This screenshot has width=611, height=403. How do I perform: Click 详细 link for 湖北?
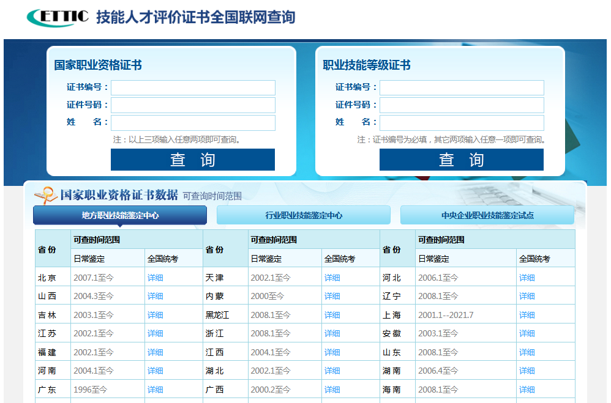332,371
